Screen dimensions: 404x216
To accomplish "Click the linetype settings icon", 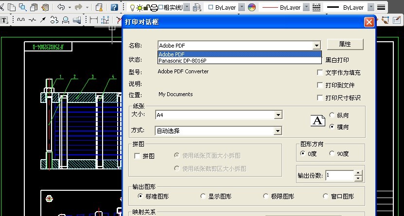I will click(x=316, y=7).
